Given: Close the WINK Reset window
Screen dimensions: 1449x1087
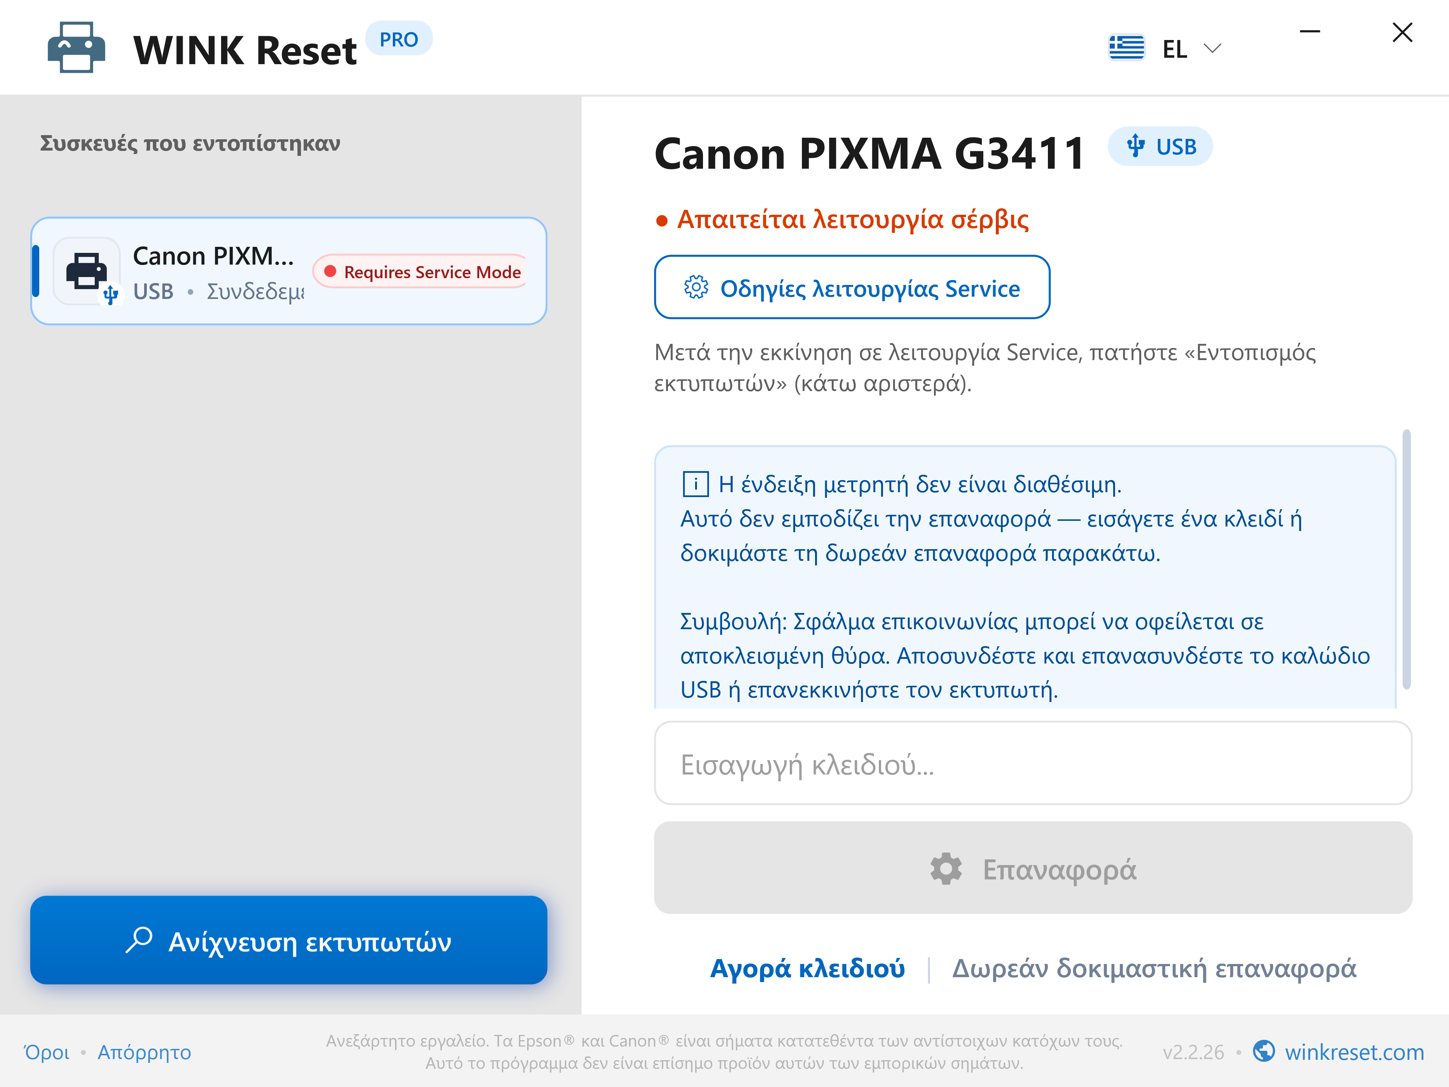Looking at the screenshot, I should click(1403, 32).
